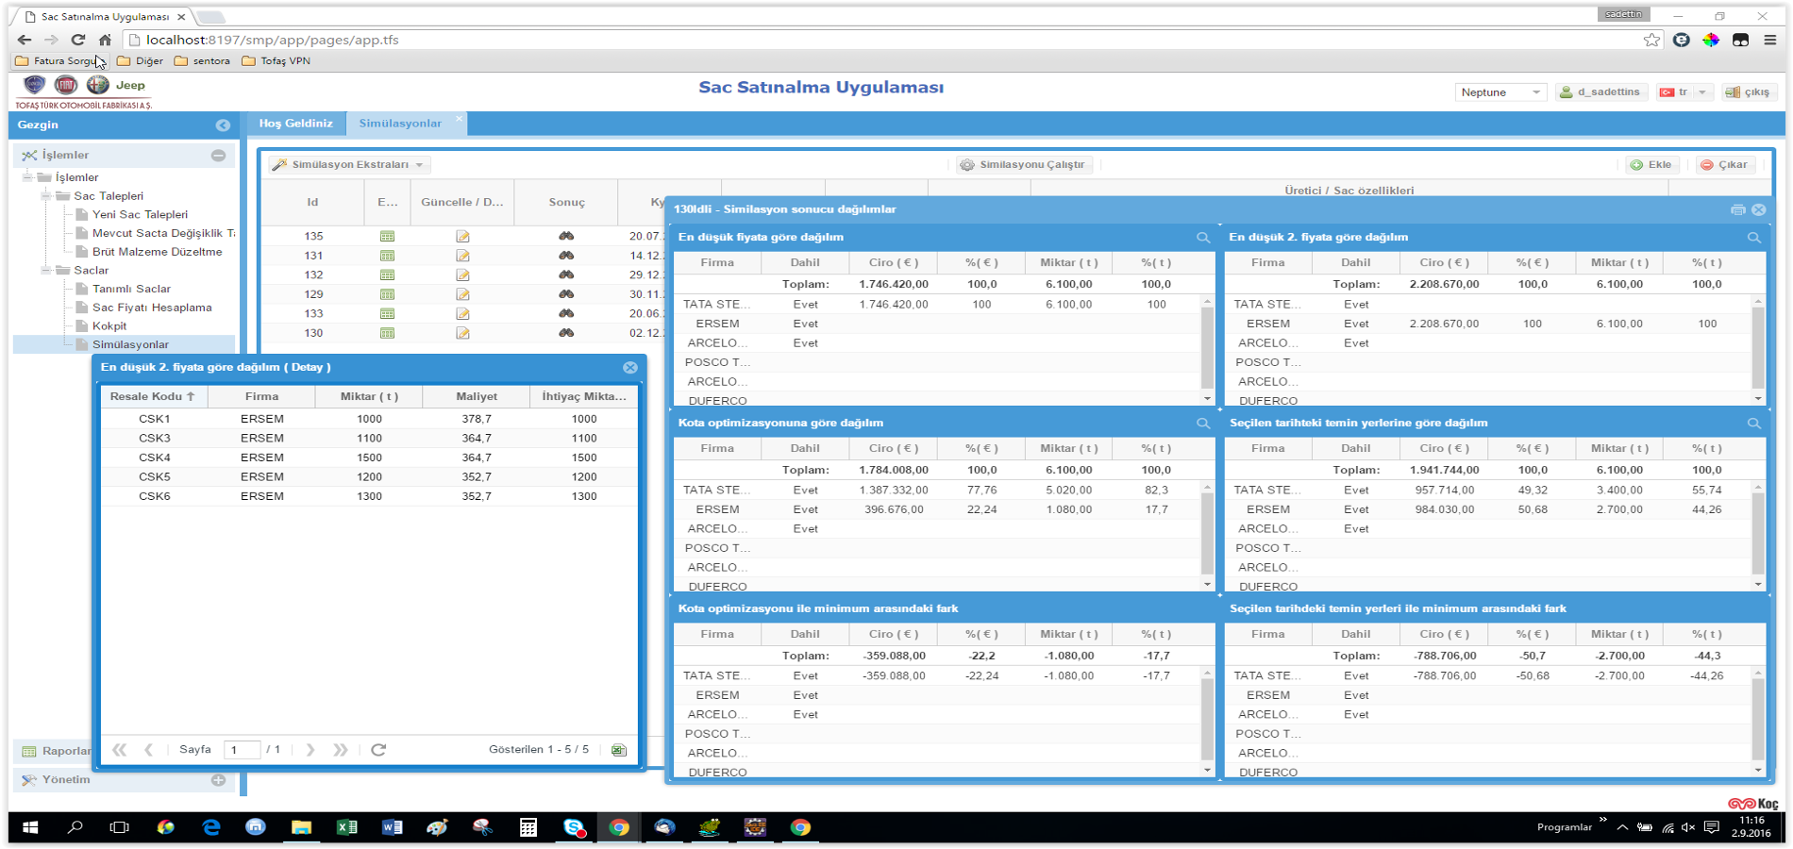
Task: Collapse the Gezgin navigation panel
Action: tap(223, 125)
